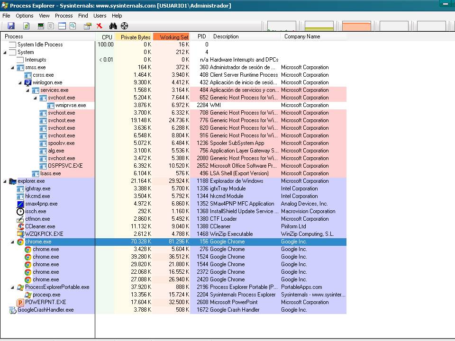455x341 pixels.
Task: Click the Process Explorer title bar icon
Action: (5, 5)
